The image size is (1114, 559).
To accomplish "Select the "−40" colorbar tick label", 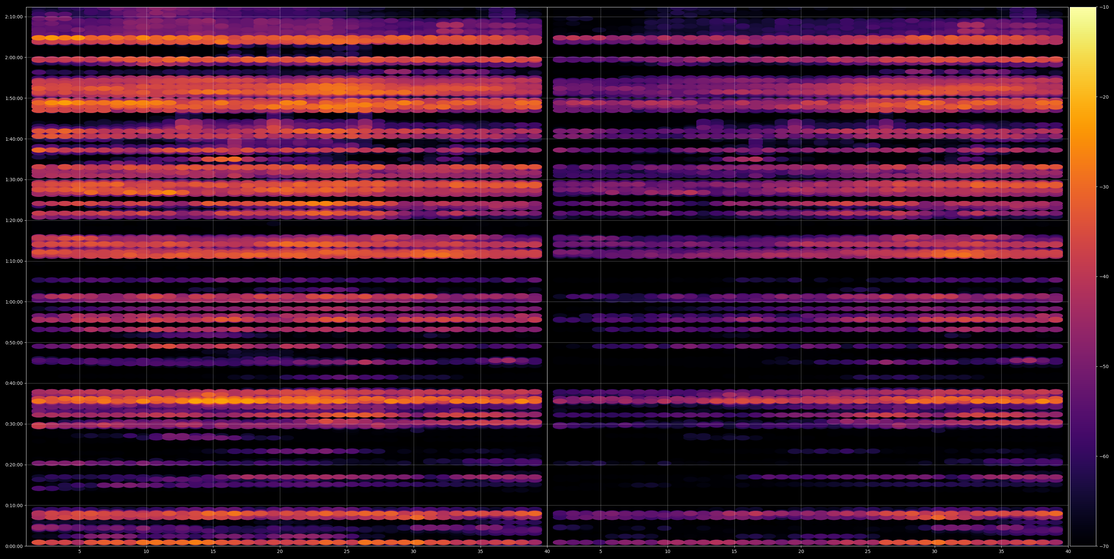I will pos(1104,277).
